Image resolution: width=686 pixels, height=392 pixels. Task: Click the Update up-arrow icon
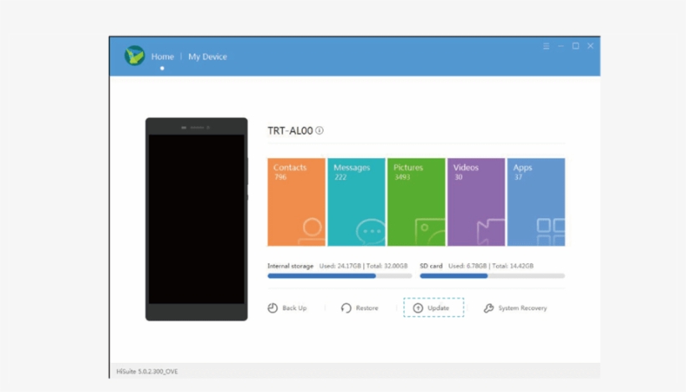click(418, 308)
